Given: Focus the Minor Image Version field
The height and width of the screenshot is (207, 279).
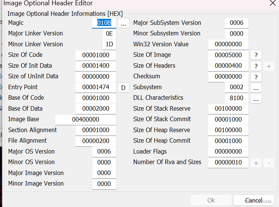Looking at the screenshot, I should [104, 184].
